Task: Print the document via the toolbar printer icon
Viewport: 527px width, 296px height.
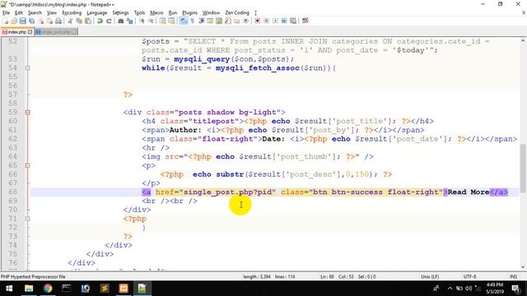Action: tap(58, 21)
